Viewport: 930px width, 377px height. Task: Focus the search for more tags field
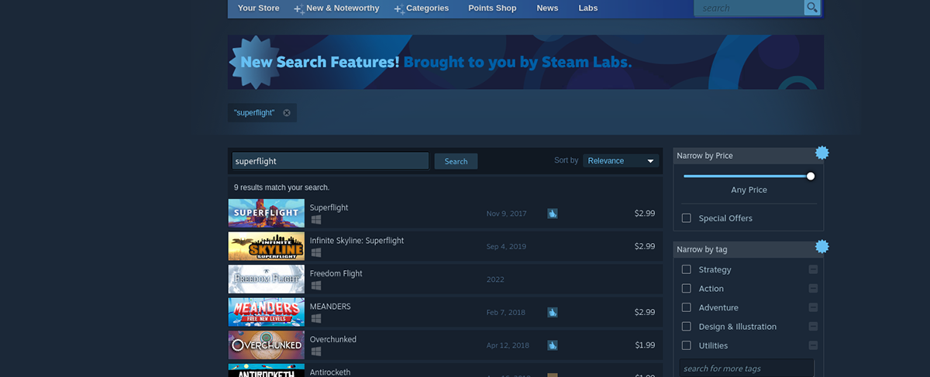tap(746, 368)
